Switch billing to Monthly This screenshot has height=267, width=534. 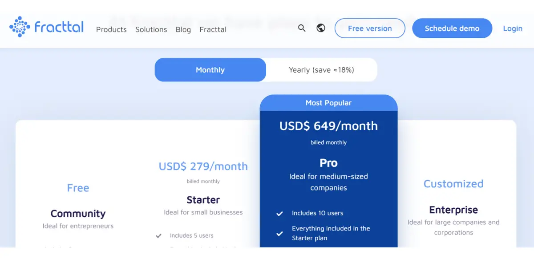(210, 70)
